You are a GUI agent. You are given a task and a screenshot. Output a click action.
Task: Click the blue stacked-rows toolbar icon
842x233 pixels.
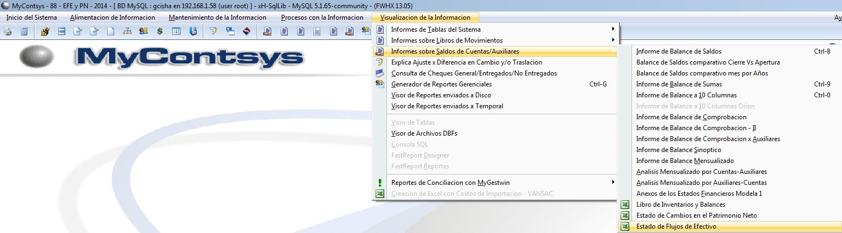pos(61,31)
